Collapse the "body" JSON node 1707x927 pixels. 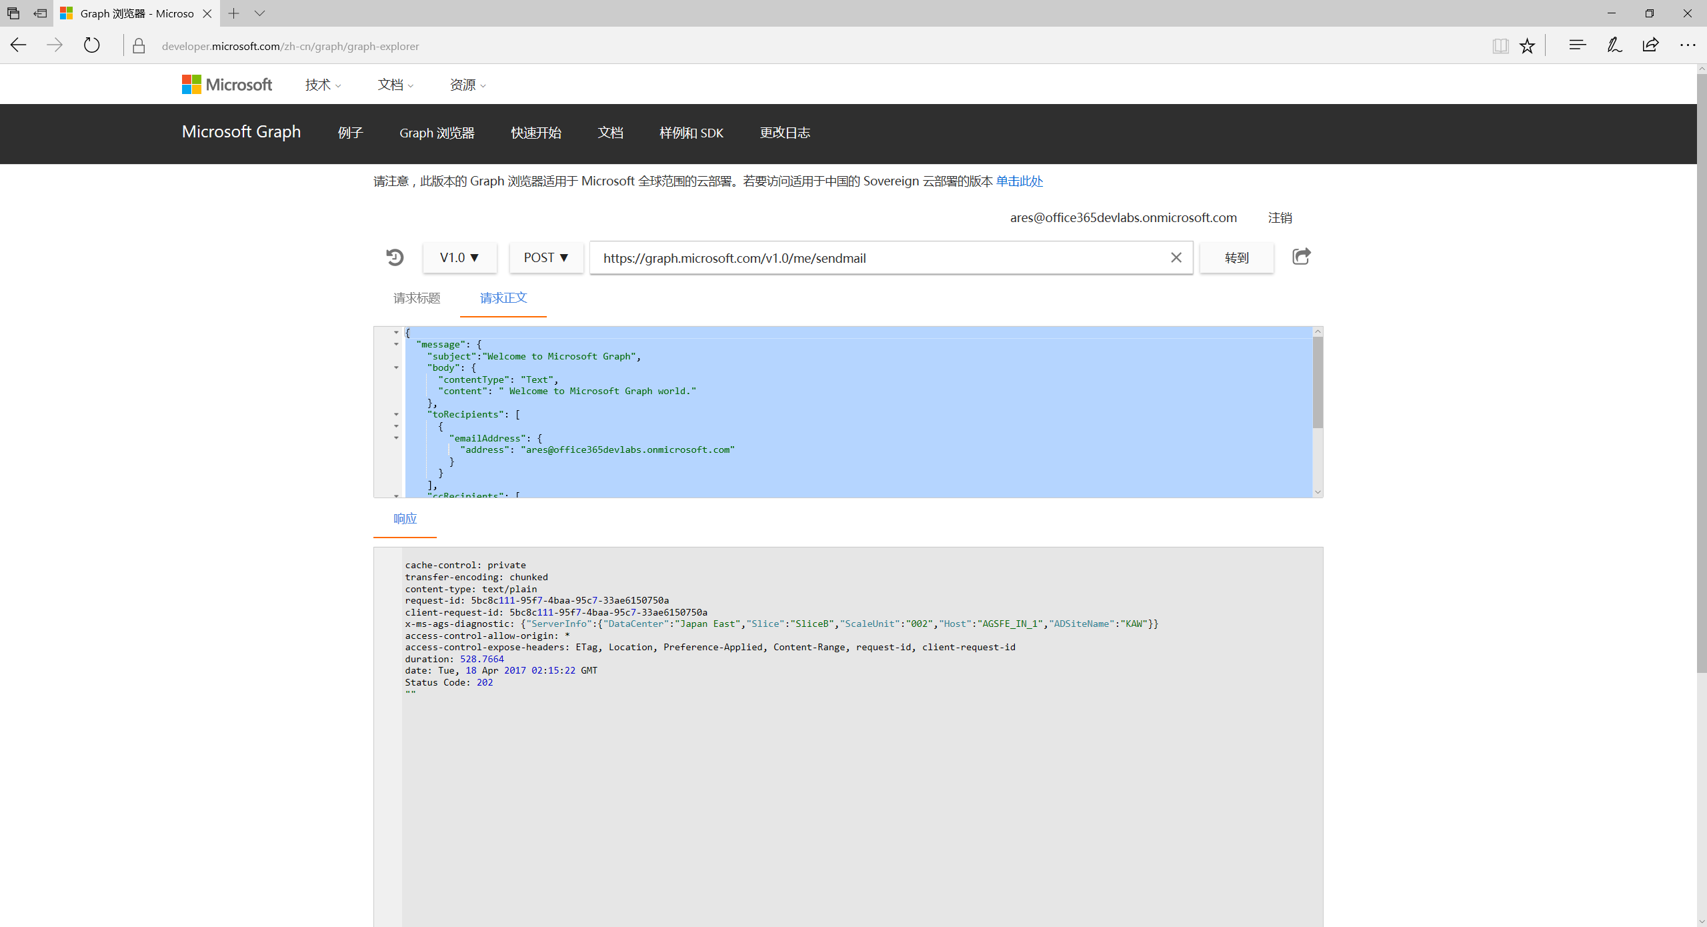pos(396,367)
